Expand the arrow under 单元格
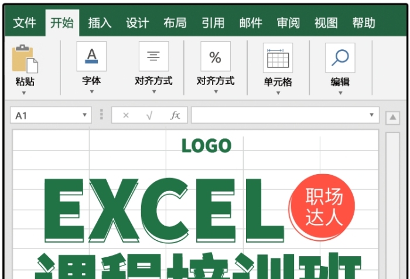 coord(278,93)
